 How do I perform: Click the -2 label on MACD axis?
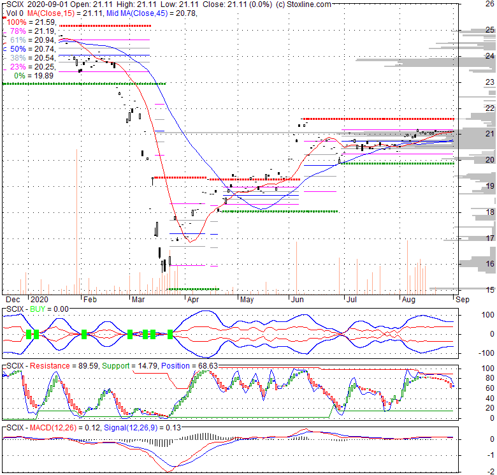click(491, 472)
